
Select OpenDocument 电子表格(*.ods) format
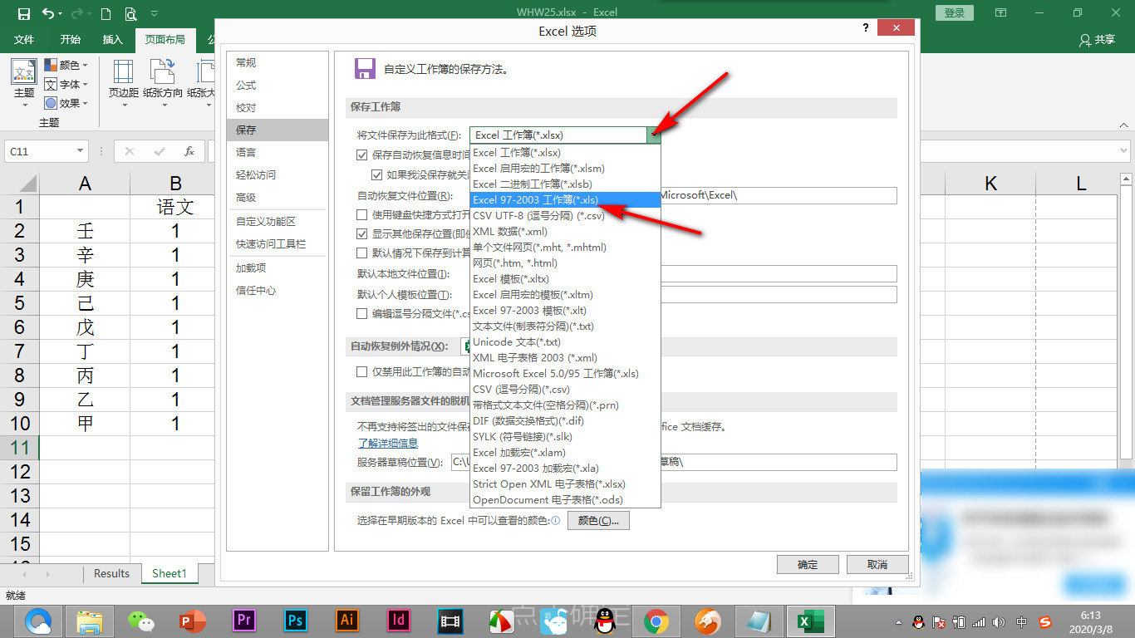[x=566, y=499]
